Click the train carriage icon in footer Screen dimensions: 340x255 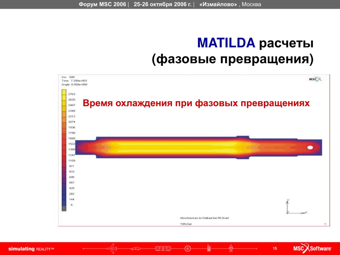click(163, 248)
